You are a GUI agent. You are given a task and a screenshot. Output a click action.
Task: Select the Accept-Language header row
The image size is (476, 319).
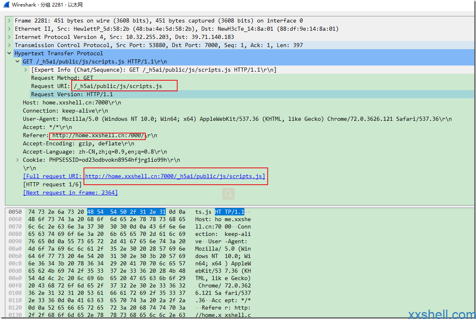[x=95, y=152]
